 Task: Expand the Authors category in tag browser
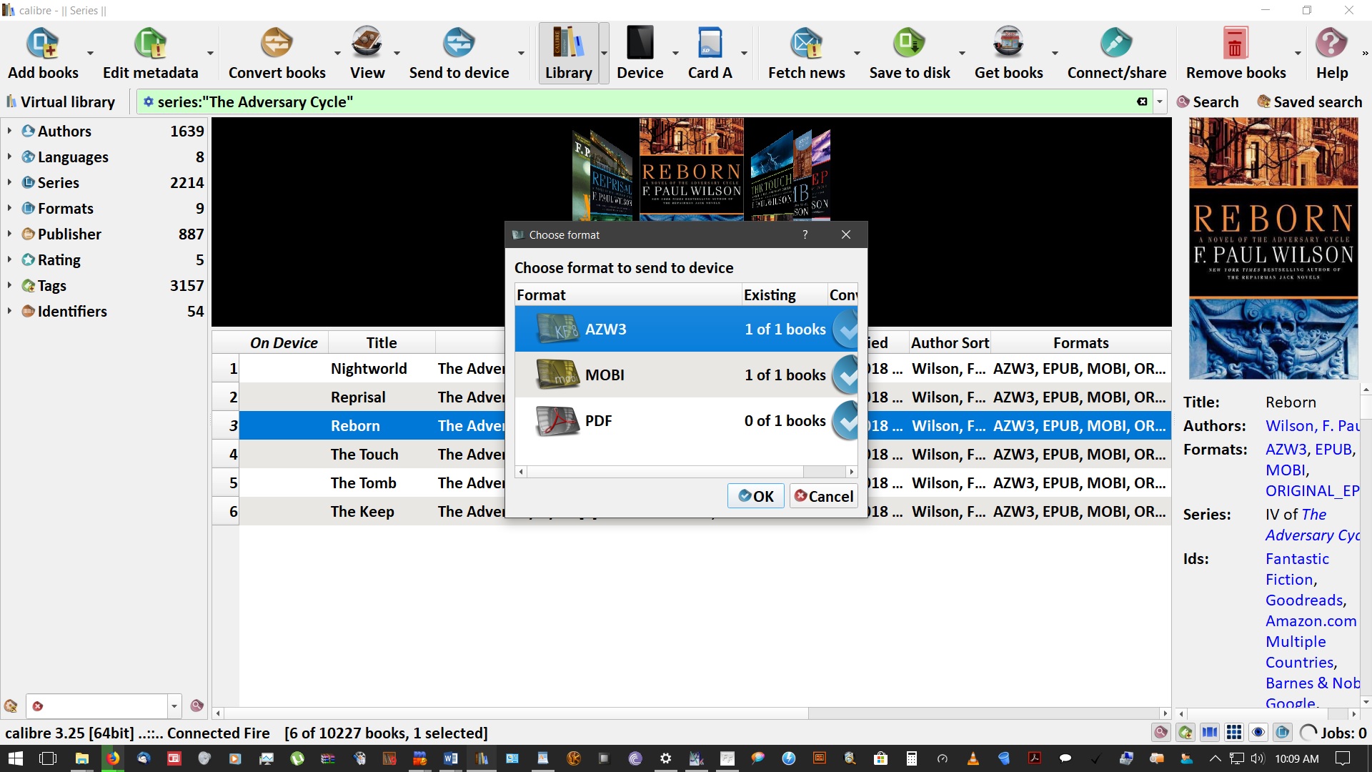(9, 131)
